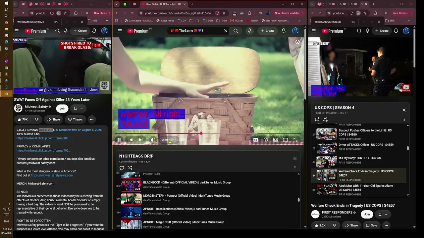Viewport: 424px width, 238px height.
Task: Open Midwest Safety notification settings dropdown
Action: tap(78, 108)
